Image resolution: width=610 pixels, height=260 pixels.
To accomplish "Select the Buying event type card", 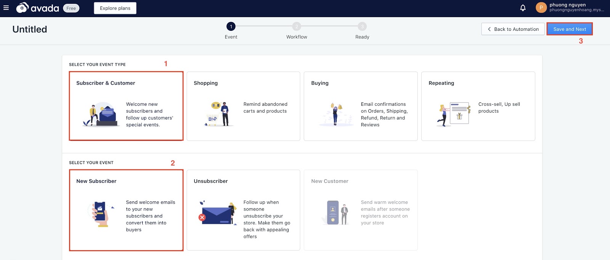I will tap(360, 106).
